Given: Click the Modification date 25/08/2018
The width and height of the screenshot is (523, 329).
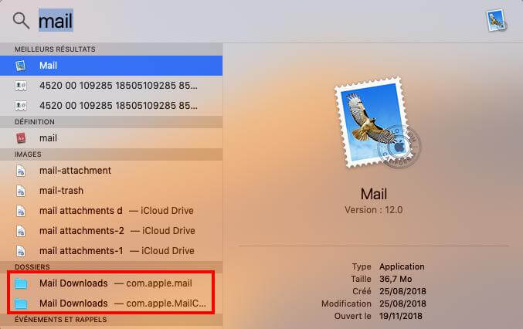Looking at the screenshot, I should tap(402, 304).
